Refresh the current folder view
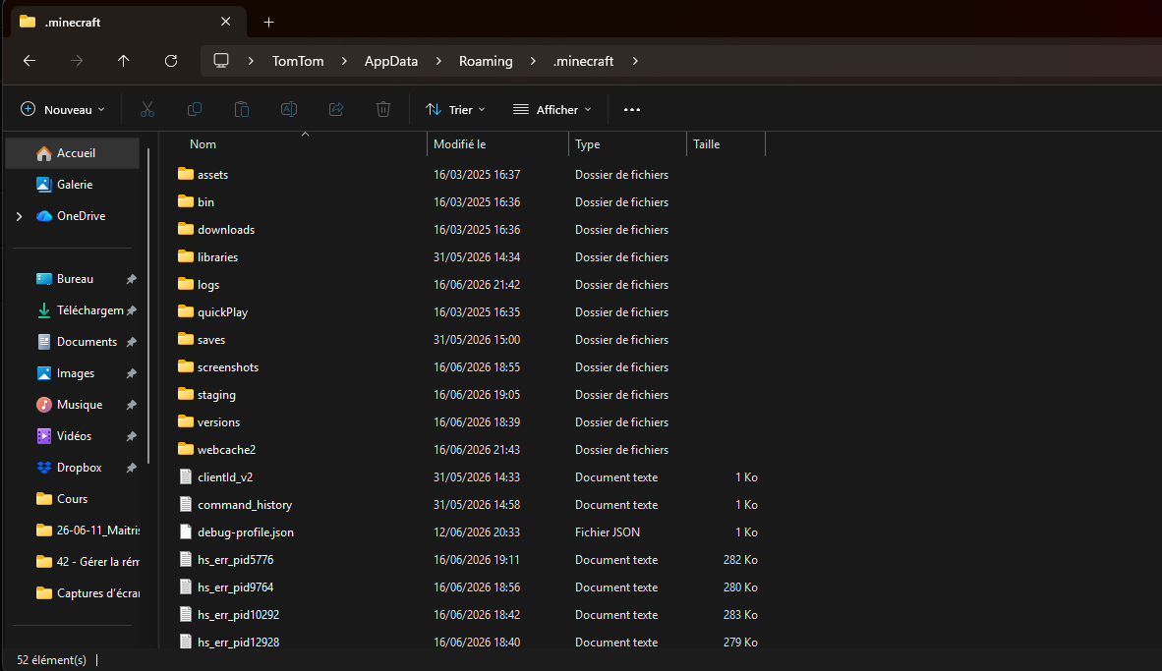Viewport: 1162px width, 671px height. 170,61
